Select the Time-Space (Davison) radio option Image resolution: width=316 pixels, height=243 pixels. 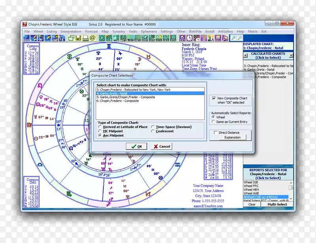tap(153, 127)
